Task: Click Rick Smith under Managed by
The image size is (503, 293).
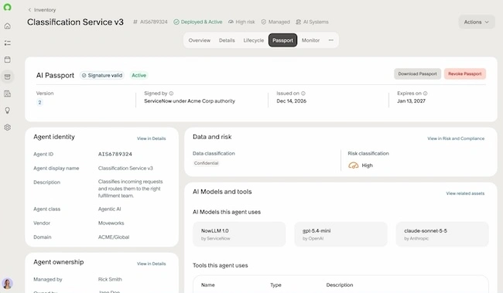Action: pos(110,279)
